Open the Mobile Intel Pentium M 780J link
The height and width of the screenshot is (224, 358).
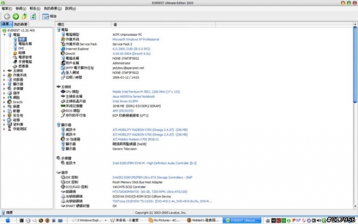coord(146,92)
